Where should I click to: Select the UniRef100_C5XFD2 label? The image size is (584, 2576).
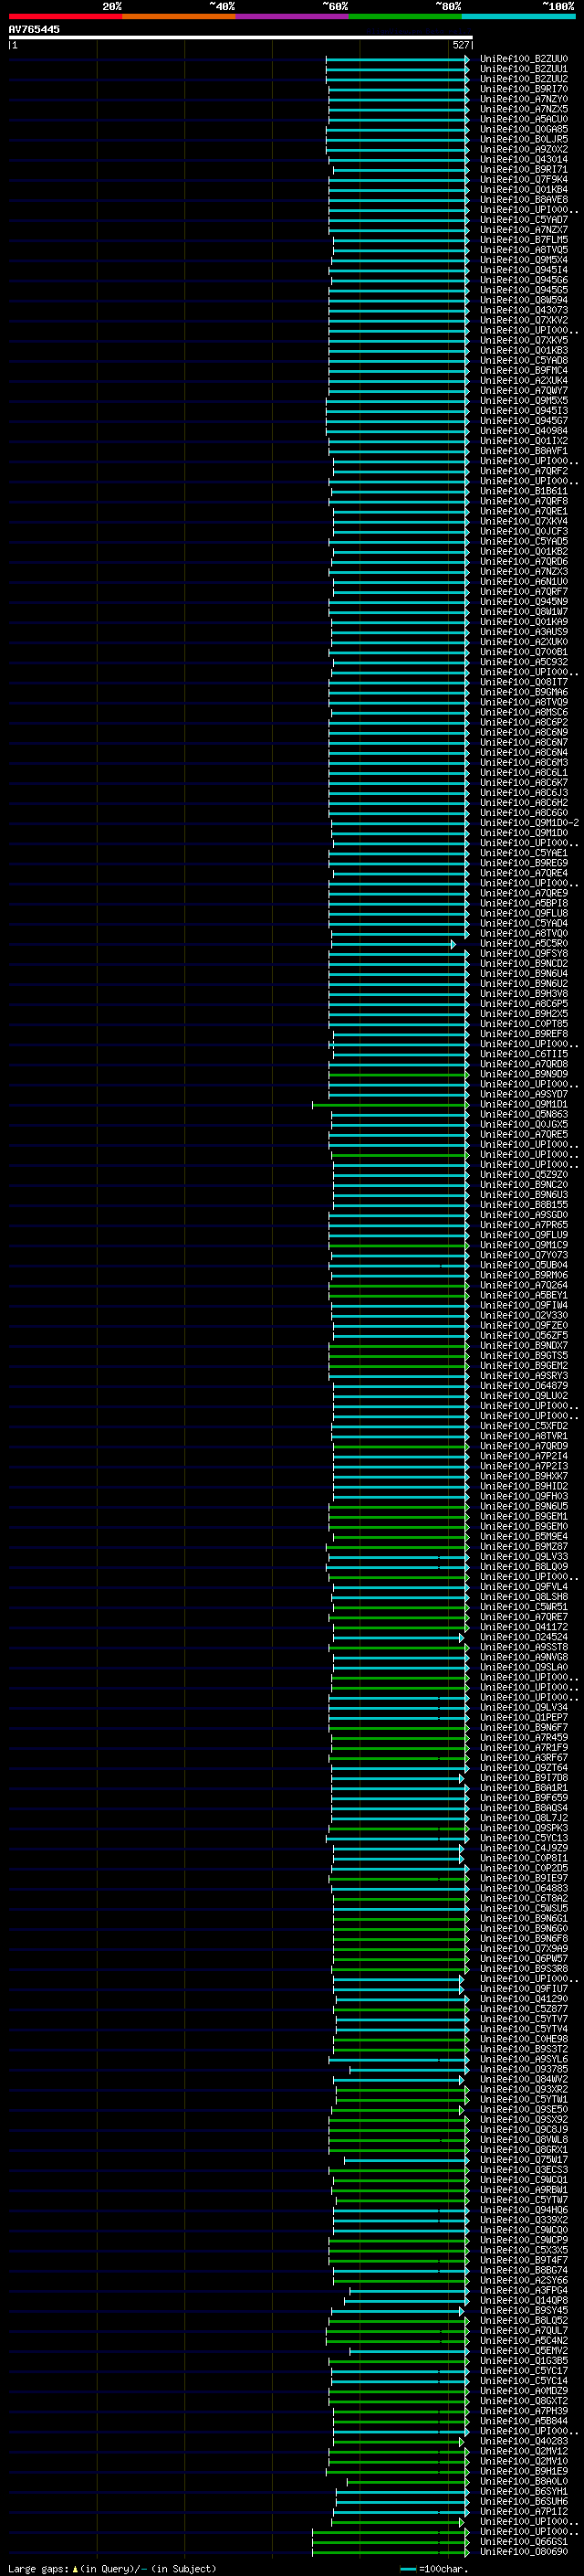click(x=523, y=1426)
